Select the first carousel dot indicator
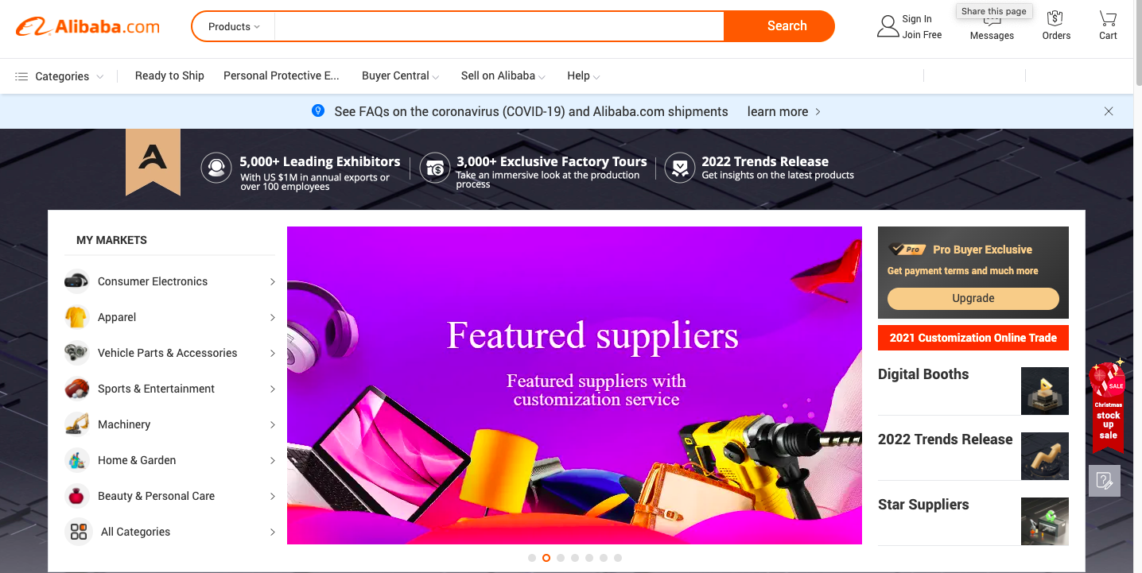The height and width of the screenshot is (573, 1142). [x=532, y=558]
